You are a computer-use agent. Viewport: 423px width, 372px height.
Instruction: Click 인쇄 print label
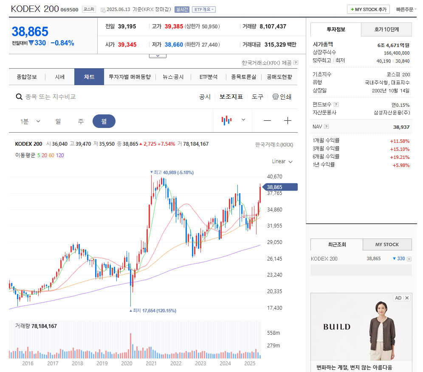click(285, 97)
